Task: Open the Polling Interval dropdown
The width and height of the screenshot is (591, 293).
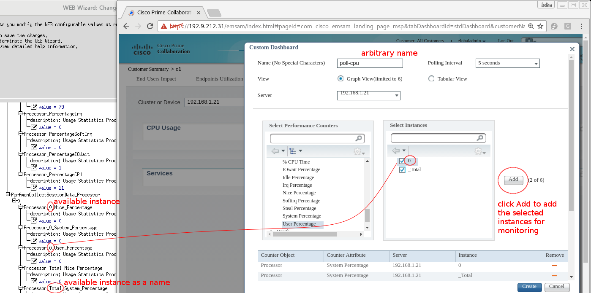Action: 508,63
